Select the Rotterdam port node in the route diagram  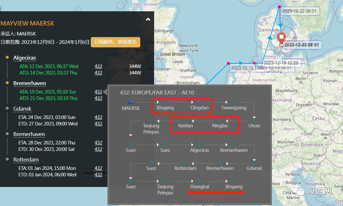[x=186, y=163]
